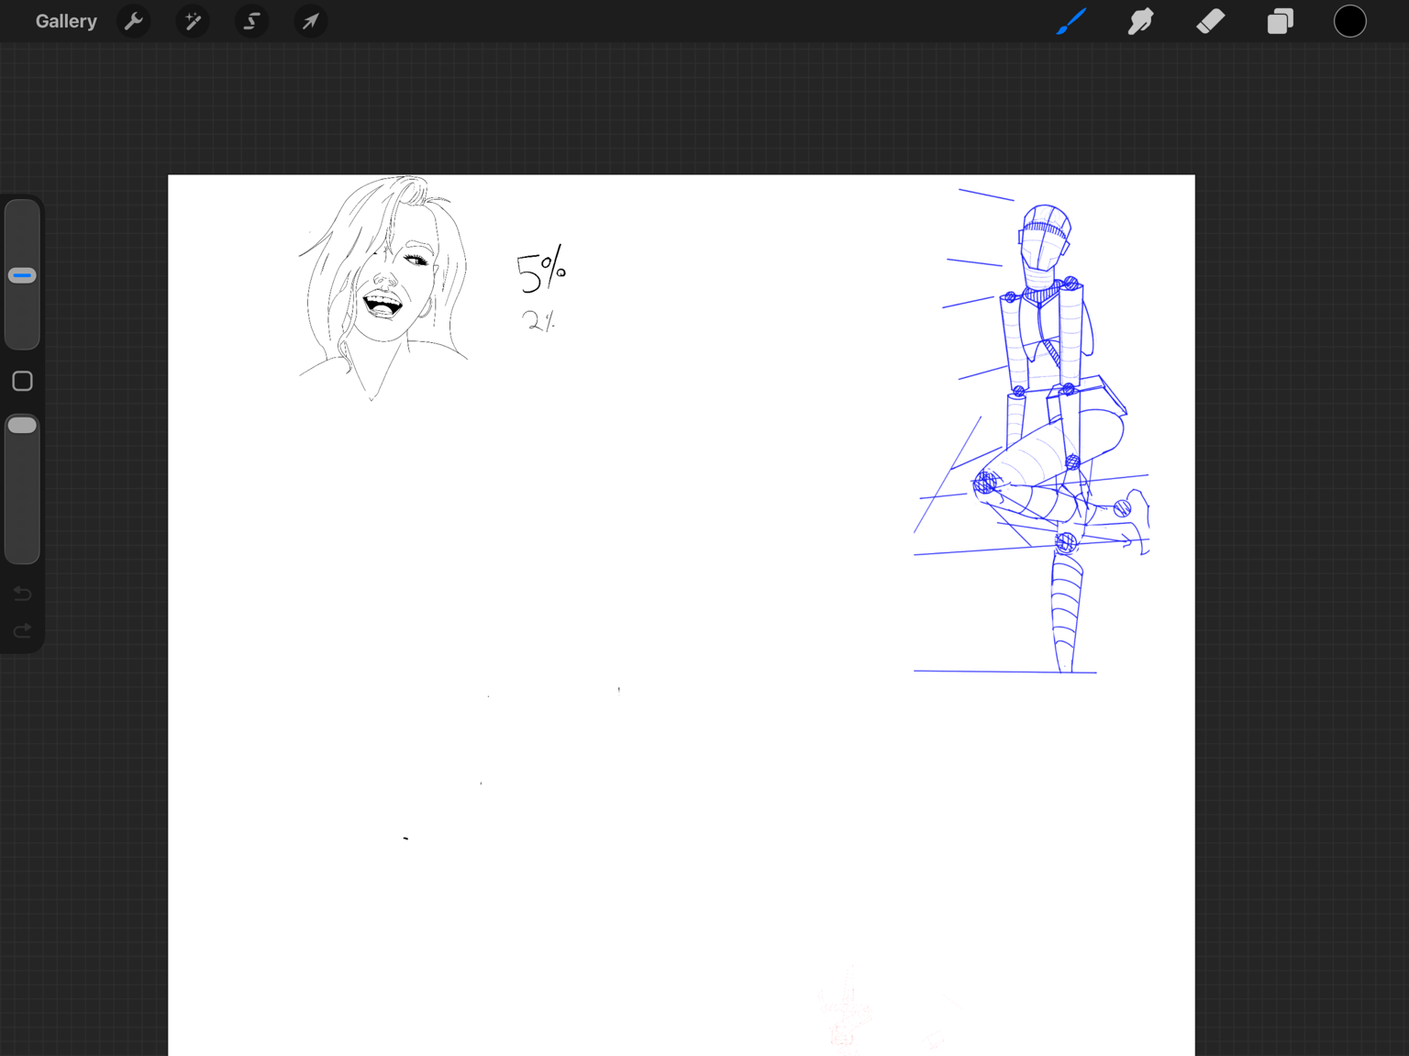The image size is (1409, 1056).
Task: Open the Gallery view
Action: coord(66,21)
